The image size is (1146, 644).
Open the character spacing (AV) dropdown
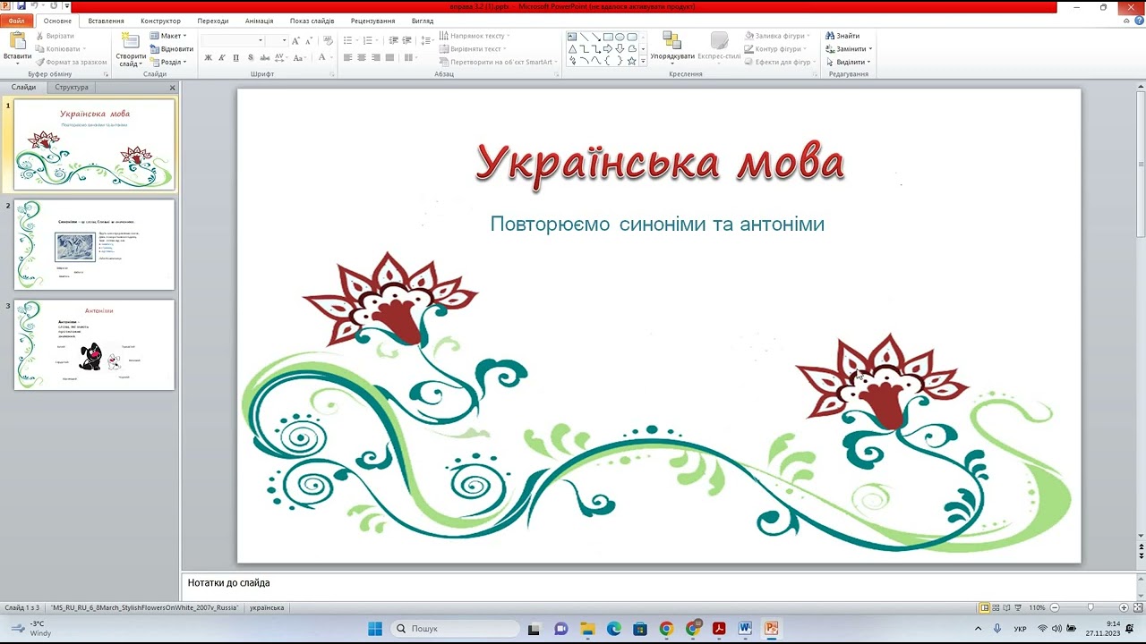pyautogui.click(x=281, y=57)
